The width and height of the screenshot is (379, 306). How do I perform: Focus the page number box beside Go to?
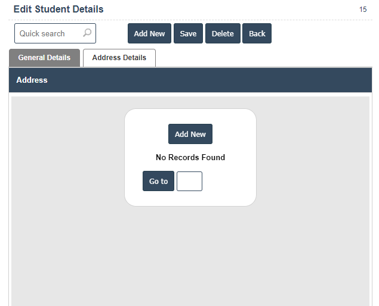click(189, 181)
